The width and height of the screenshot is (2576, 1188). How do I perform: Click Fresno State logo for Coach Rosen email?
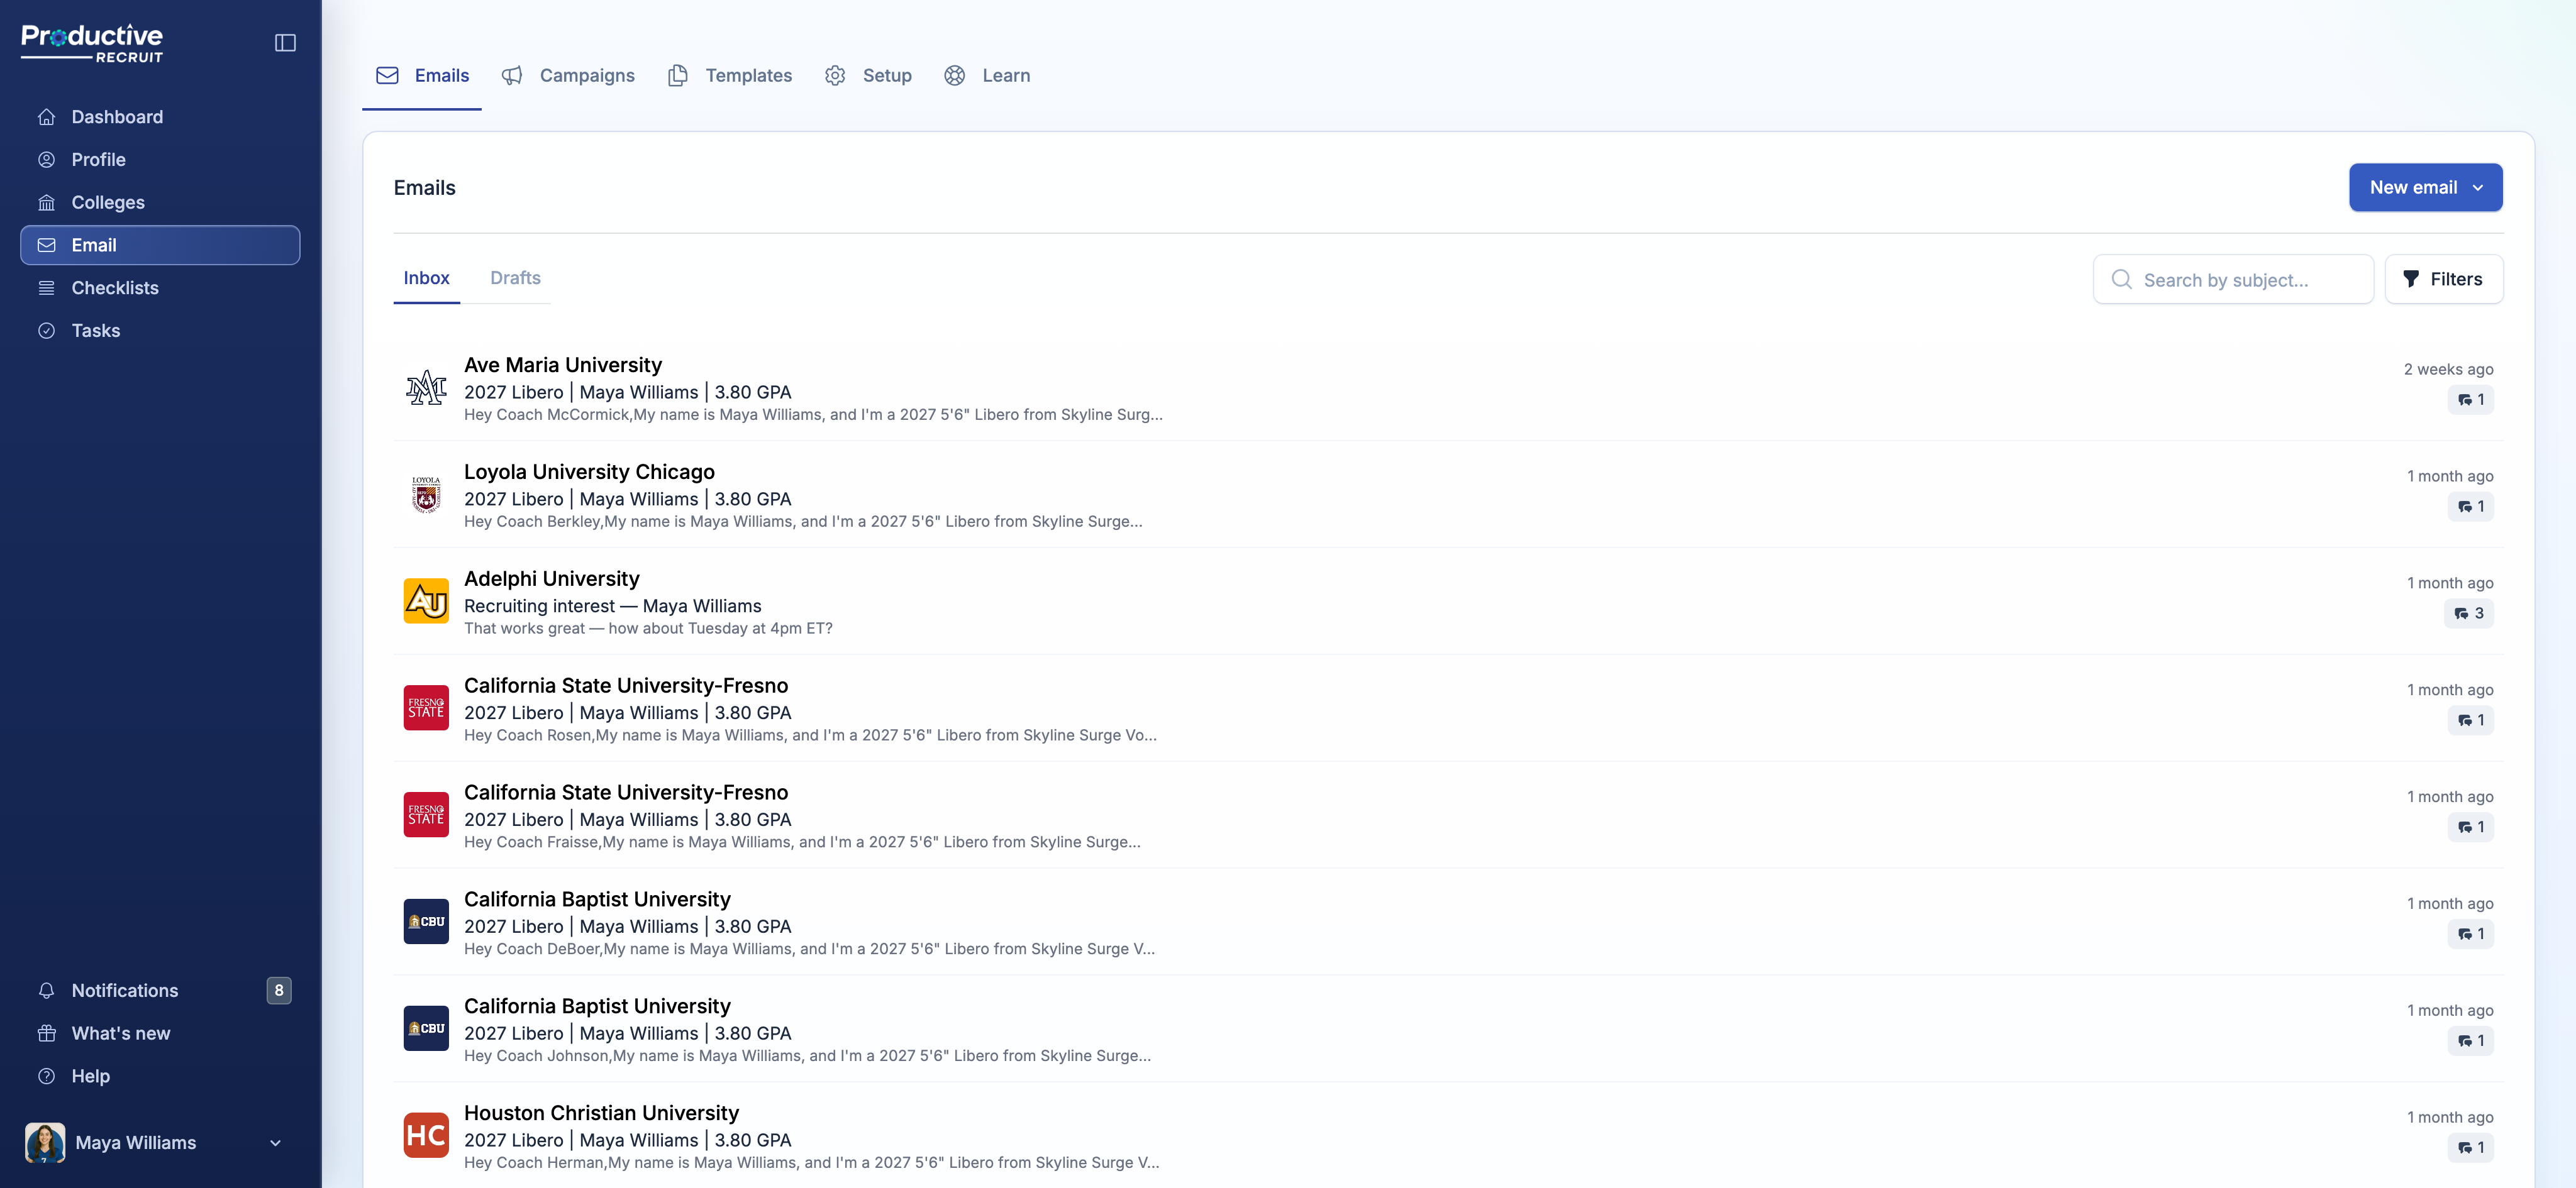click(426, 708)
